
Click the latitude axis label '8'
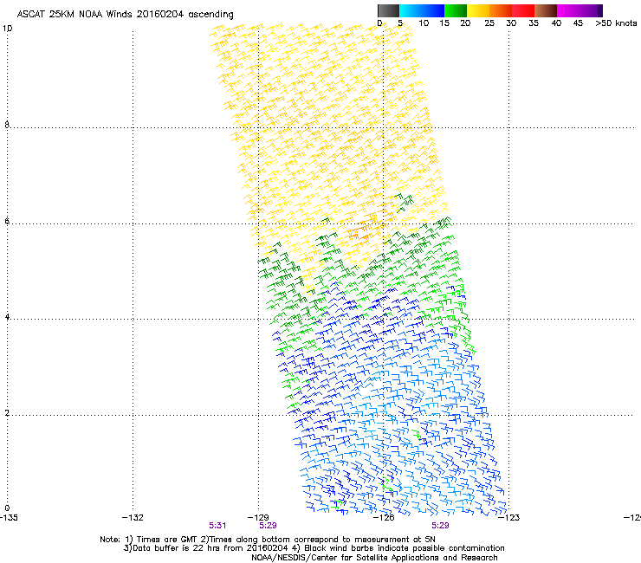coord(7,125)
